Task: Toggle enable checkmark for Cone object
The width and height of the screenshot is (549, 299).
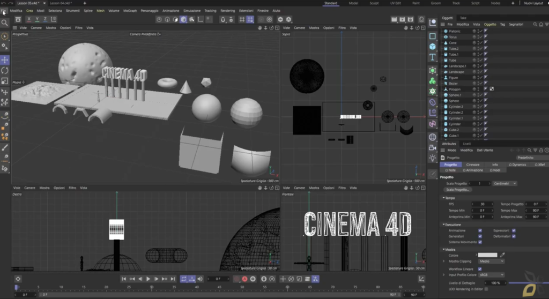Action: 480,43
